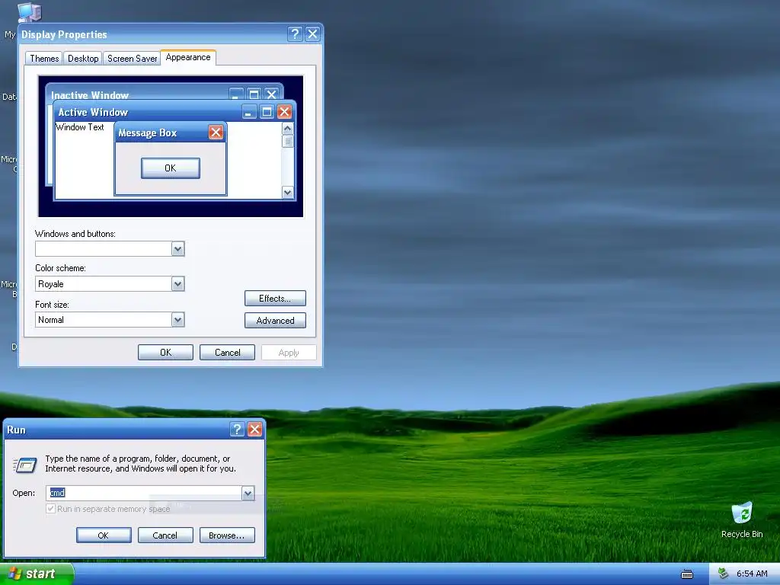Click the Window Text label in preview
Image resolution: width=780 pixels, height=585 pixels.
tap(79, 127)
